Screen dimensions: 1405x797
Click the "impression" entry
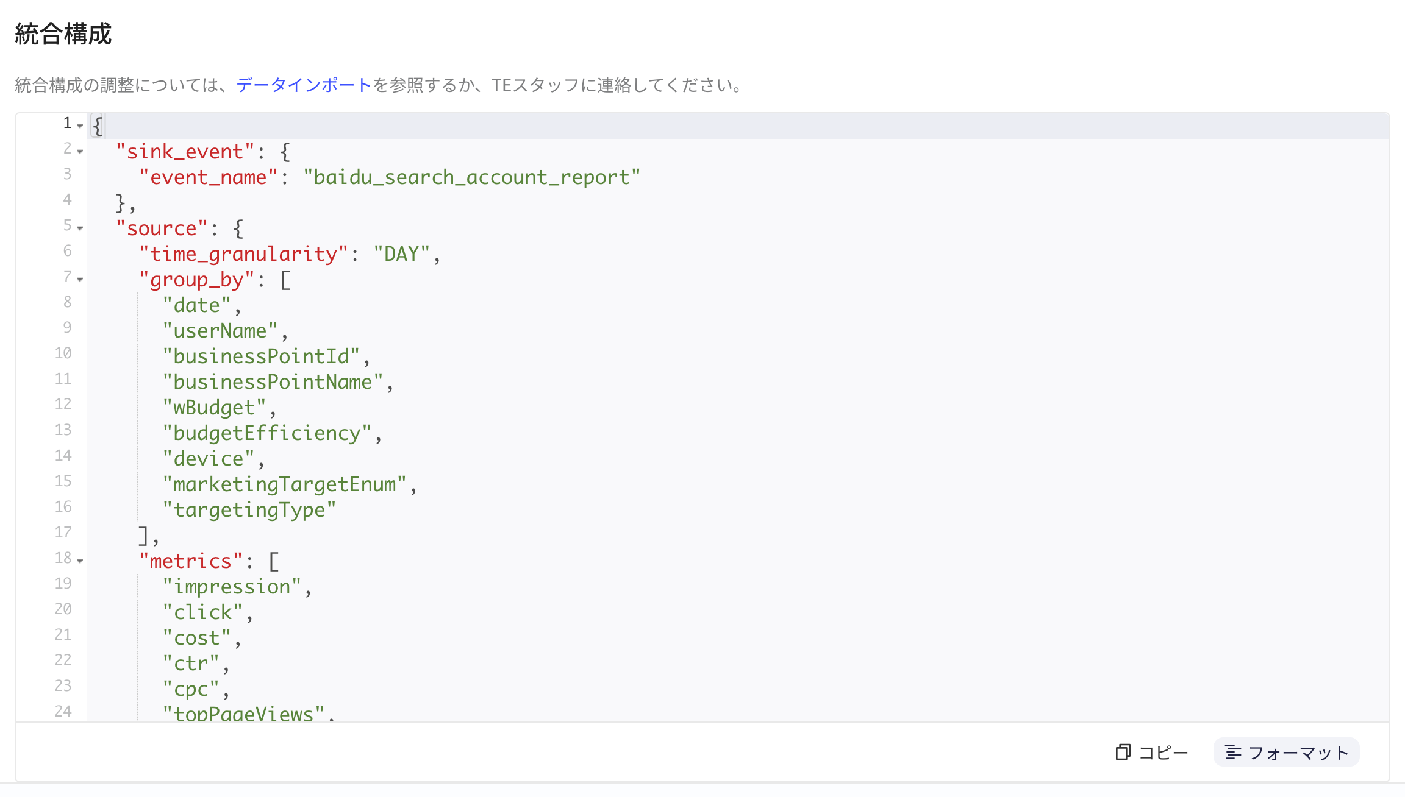pyautogui.click(x=232, y=587)
